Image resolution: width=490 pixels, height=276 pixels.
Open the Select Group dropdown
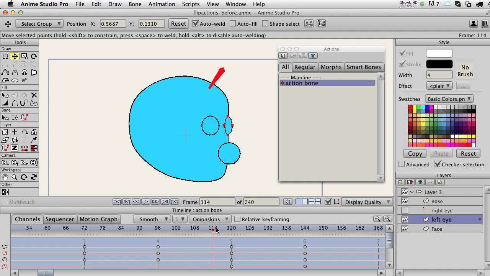point(39,24)
